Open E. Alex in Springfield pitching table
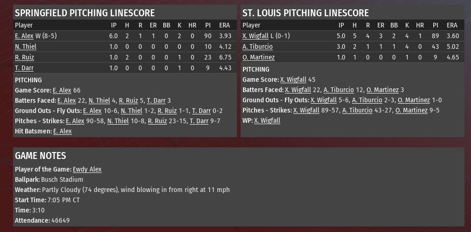 tap(24, 36)
